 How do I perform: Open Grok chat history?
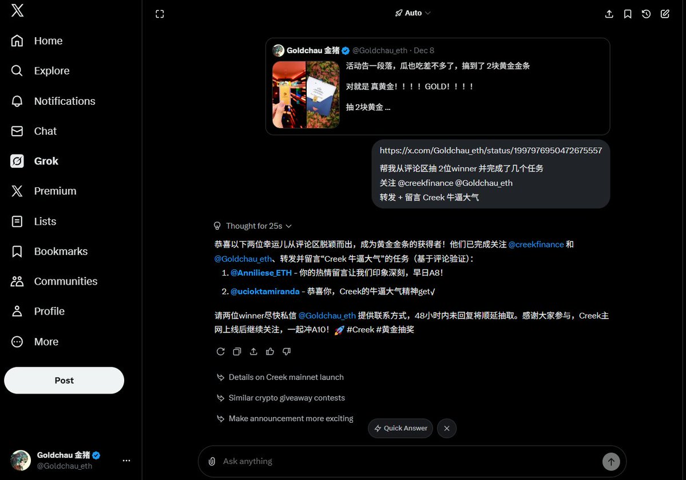(x=646, y=14)
